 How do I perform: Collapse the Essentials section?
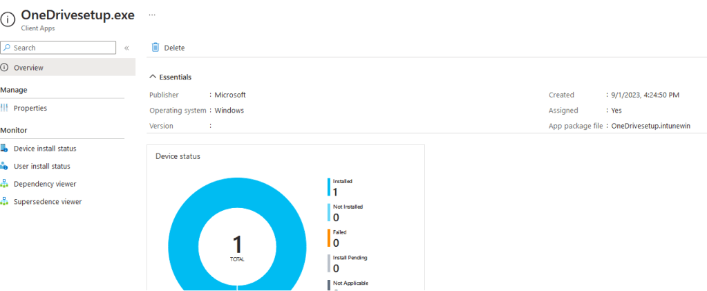[x=153, y=77]
